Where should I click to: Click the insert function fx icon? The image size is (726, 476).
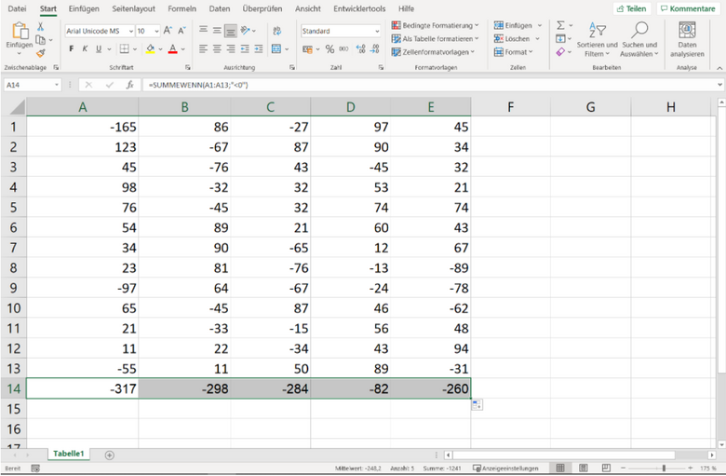click(x=130, y=85)
